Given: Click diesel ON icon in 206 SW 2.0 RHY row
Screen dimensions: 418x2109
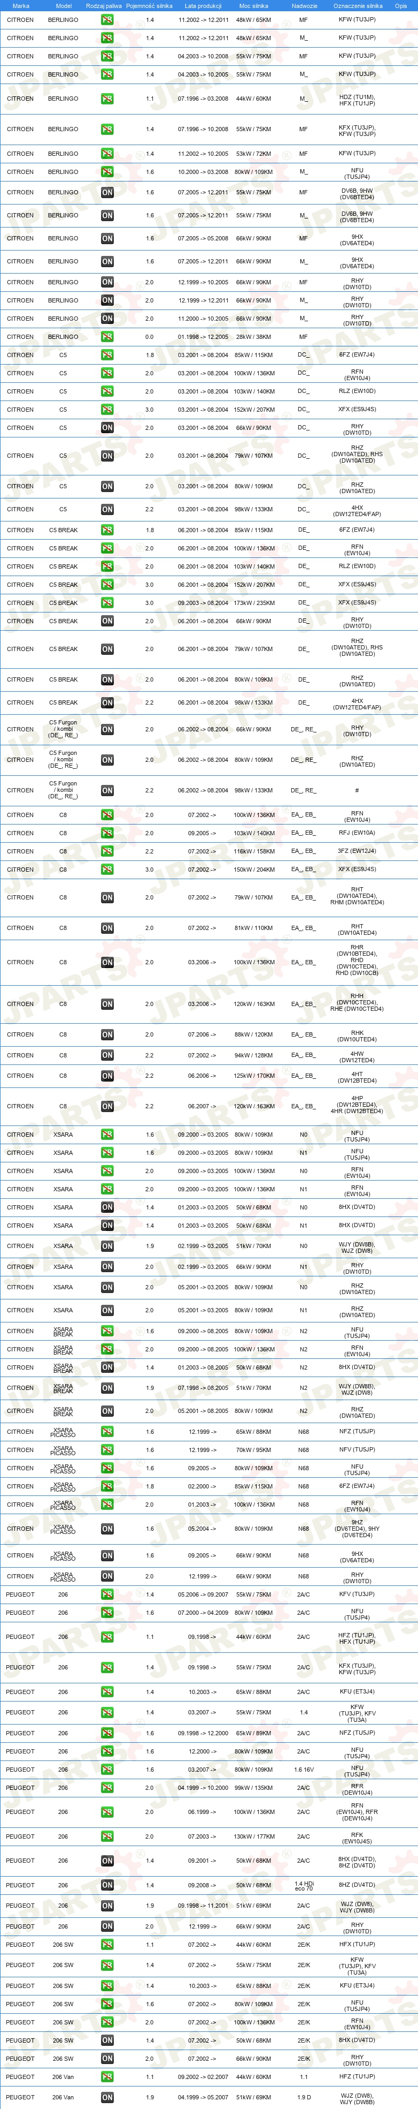Looking at the screenshot, I should click(107, 2058).
